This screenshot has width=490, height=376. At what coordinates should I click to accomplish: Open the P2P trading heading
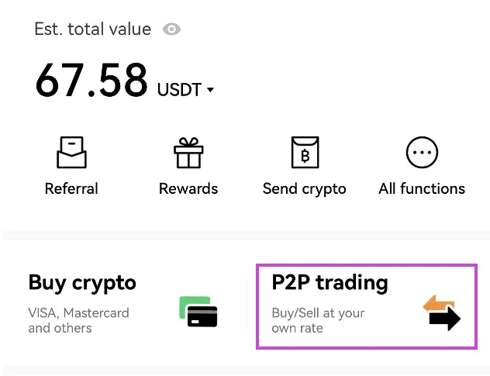coord(330,283)
